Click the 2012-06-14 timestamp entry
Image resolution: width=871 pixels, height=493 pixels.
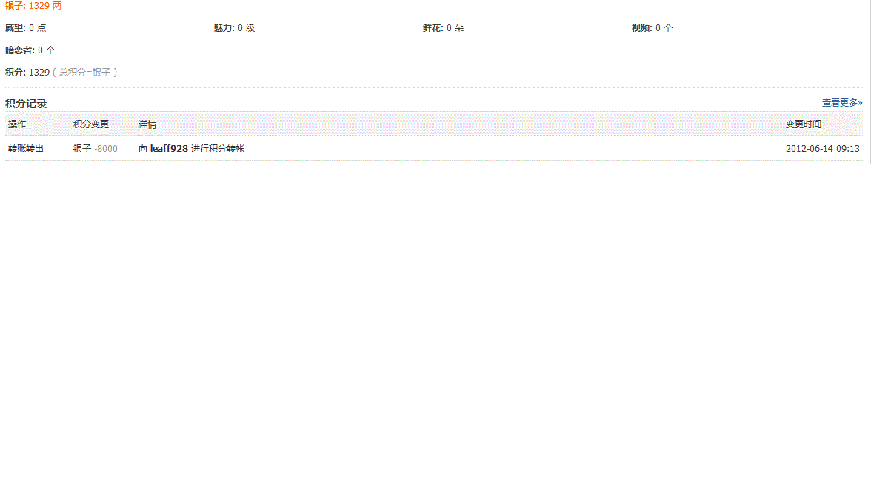pyautogui.click(x=823, y=148)
